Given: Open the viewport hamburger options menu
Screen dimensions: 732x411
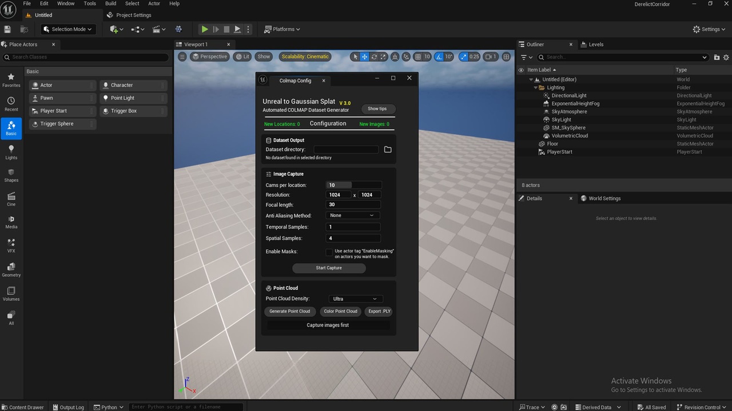Looking at the screenshot, I should coord(182,57).
